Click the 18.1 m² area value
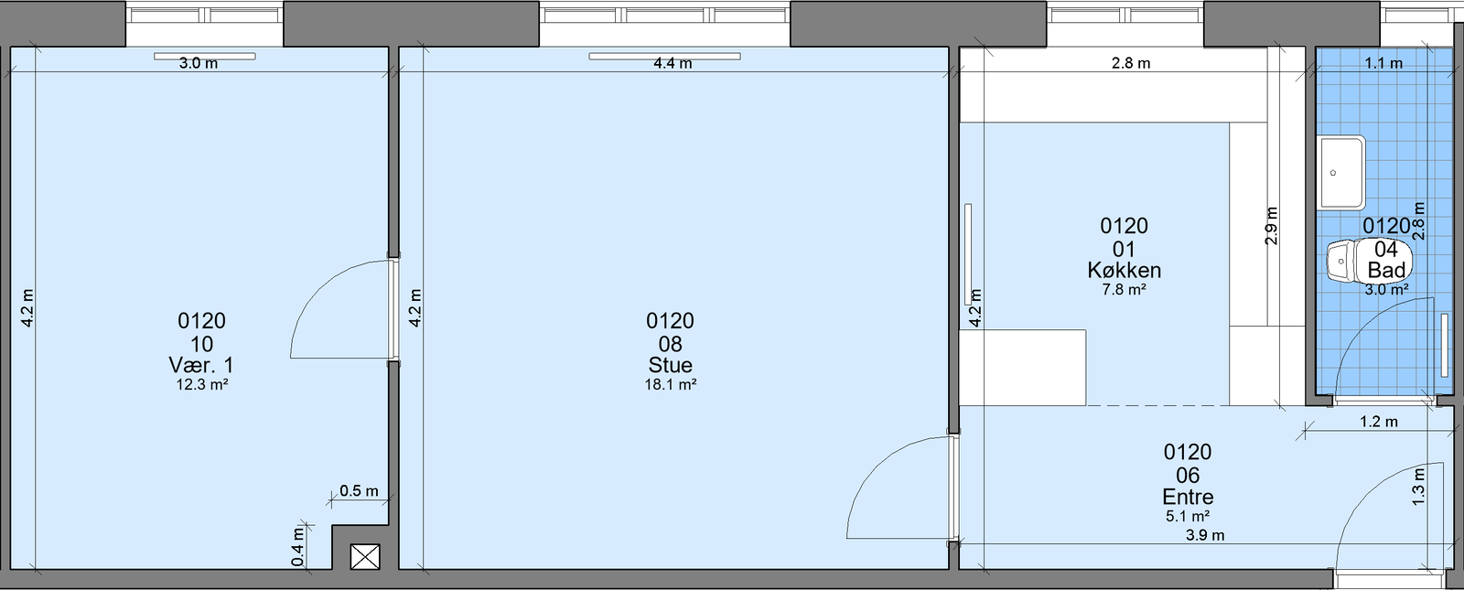This screenshot has height=590, width=1464. pyautogui.click(x=670, y=385)
